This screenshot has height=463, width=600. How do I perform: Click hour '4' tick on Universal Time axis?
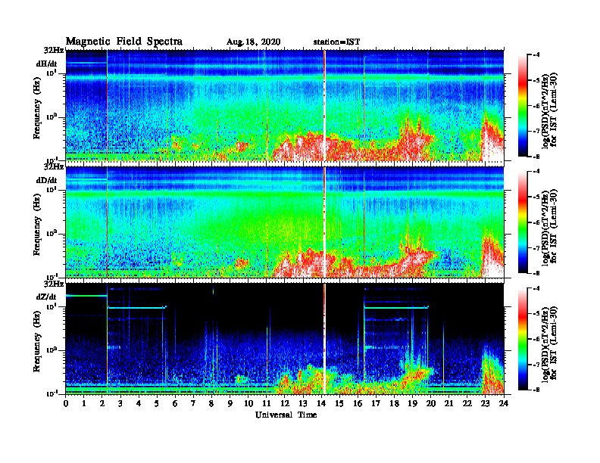pos(139,403)
